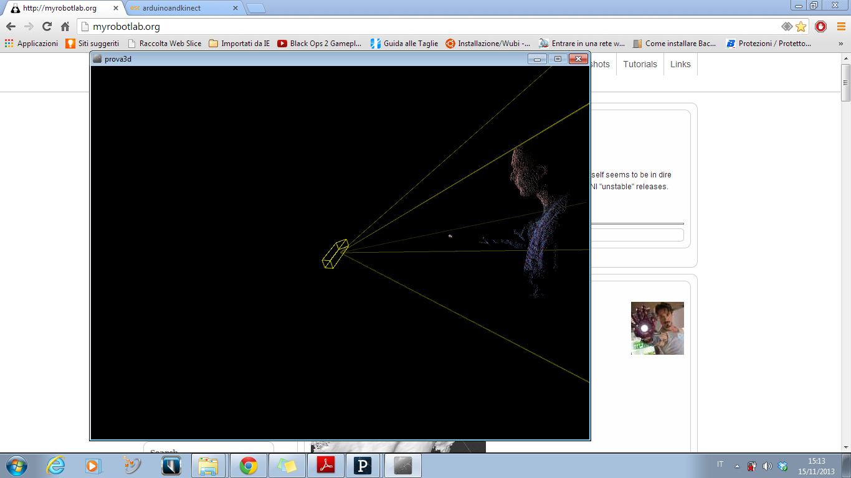Viewport: 851px width, 478px height.
Task: Open the Protezioni / Protetto bookmark
Action: coord(769,44)
